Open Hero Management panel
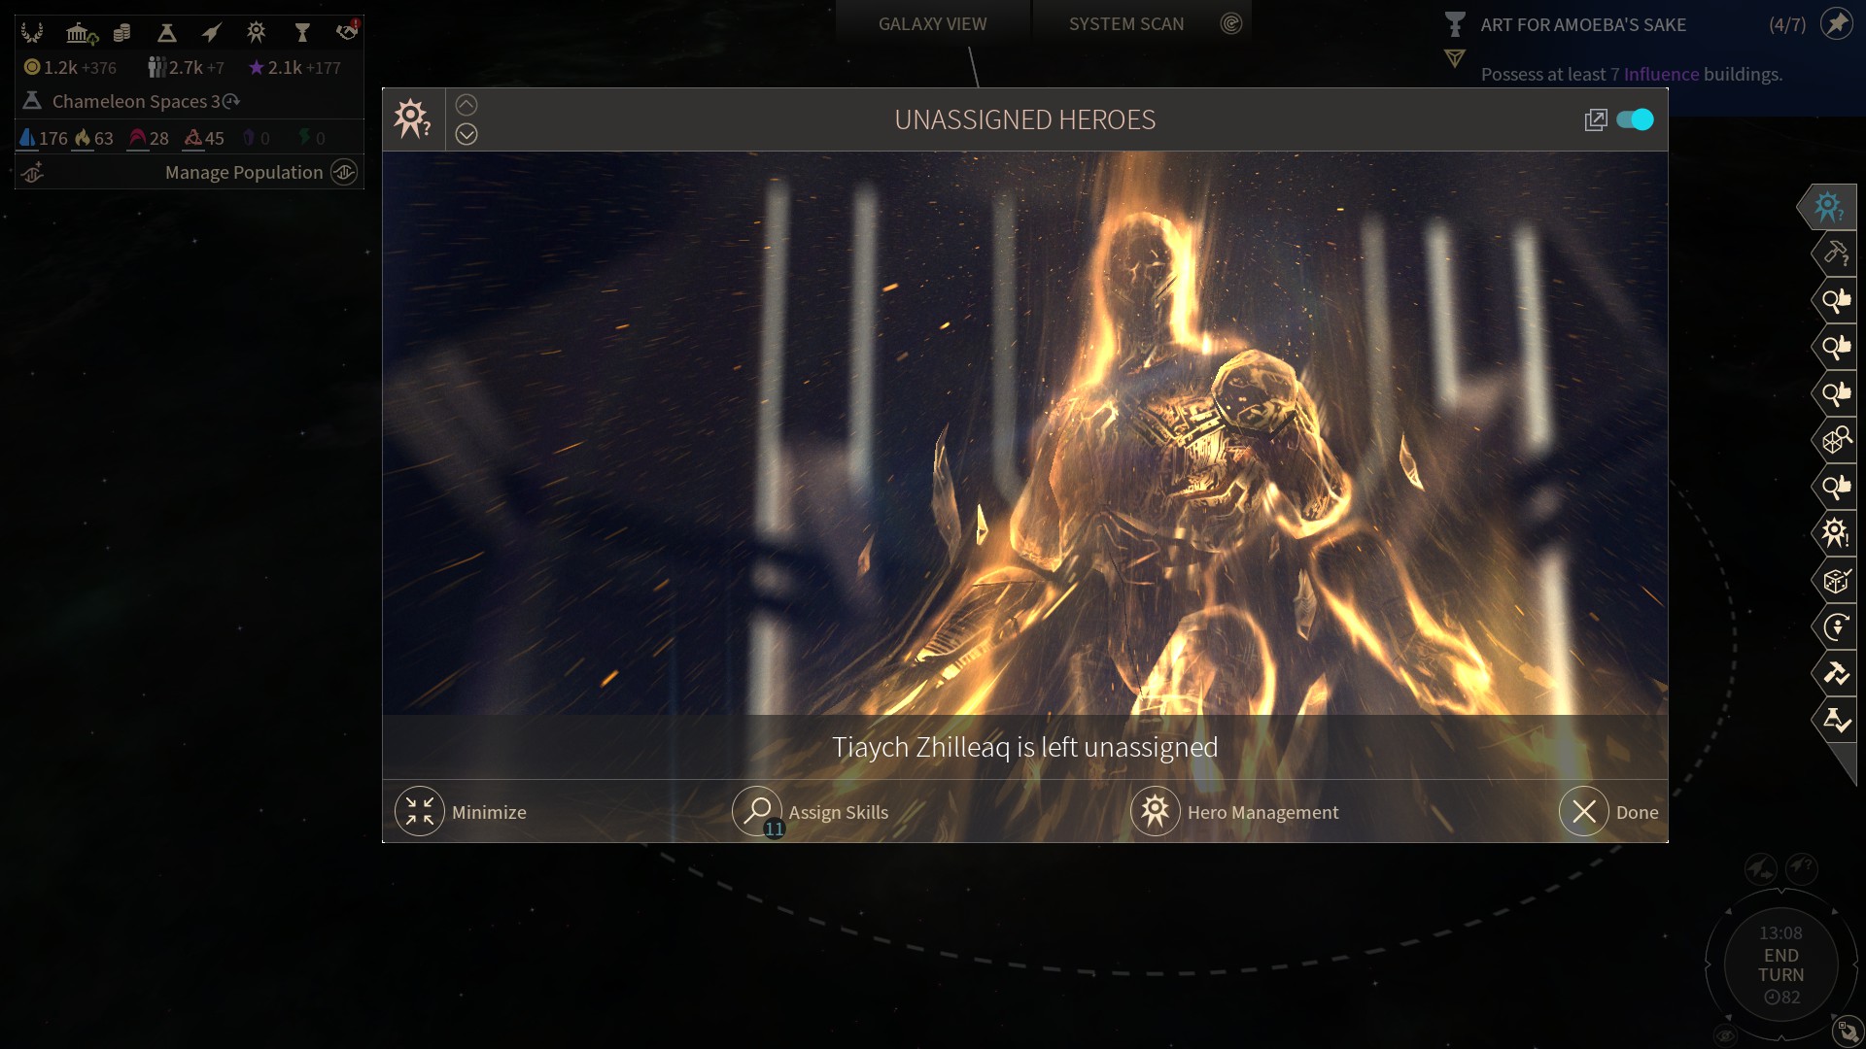The width and height of the screenshot is (1866, 1049). click(x=1233, y=811)
